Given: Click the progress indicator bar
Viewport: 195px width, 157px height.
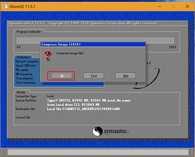Looking at the screenshot, I should tap(95, 41).
